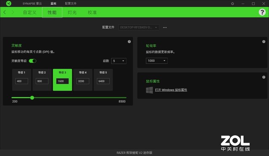Minimize the Synapse window
This screenshot has height=156, width=269.
[243, 4]
